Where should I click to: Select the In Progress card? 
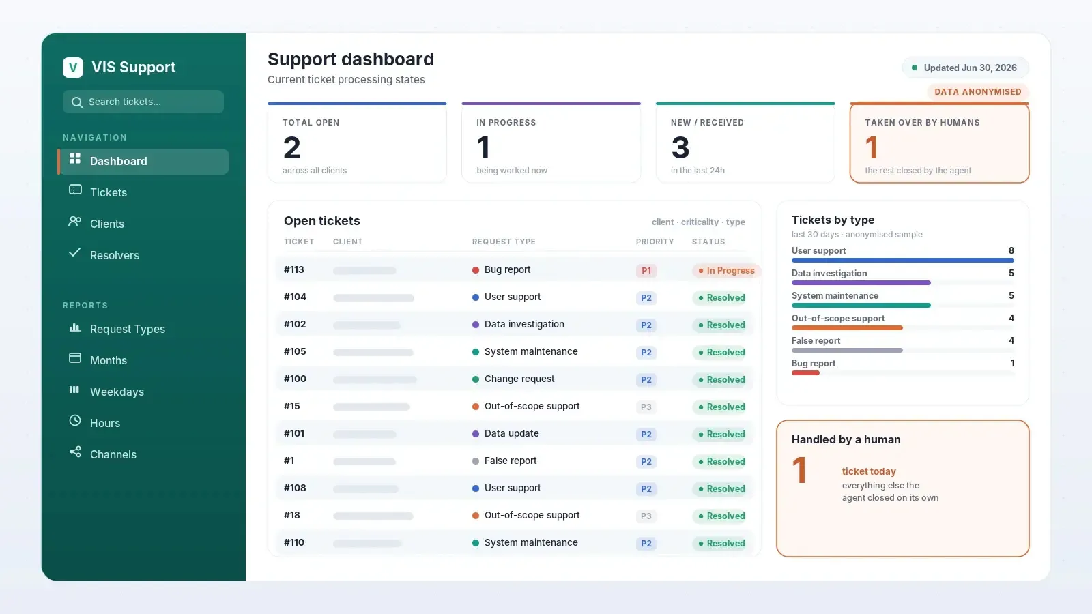click(x=551, y=143)
